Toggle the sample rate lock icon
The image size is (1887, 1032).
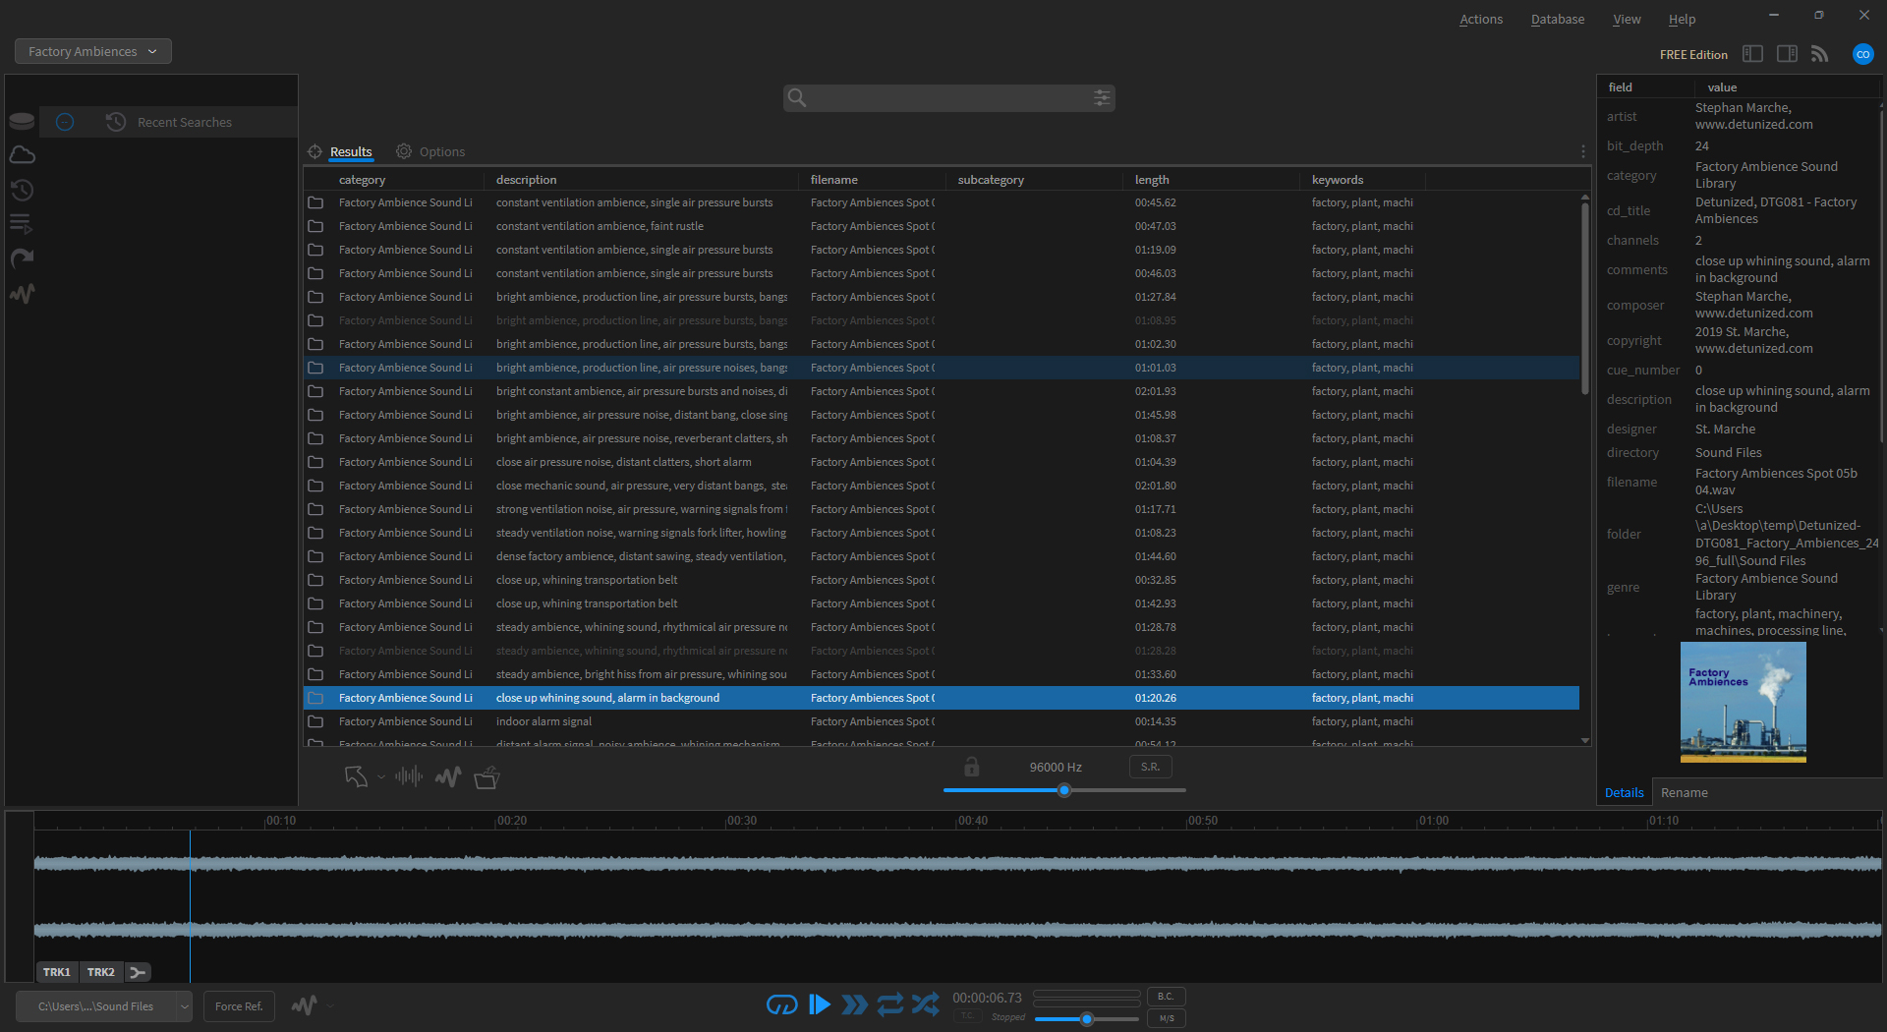(x=971, y=767)
